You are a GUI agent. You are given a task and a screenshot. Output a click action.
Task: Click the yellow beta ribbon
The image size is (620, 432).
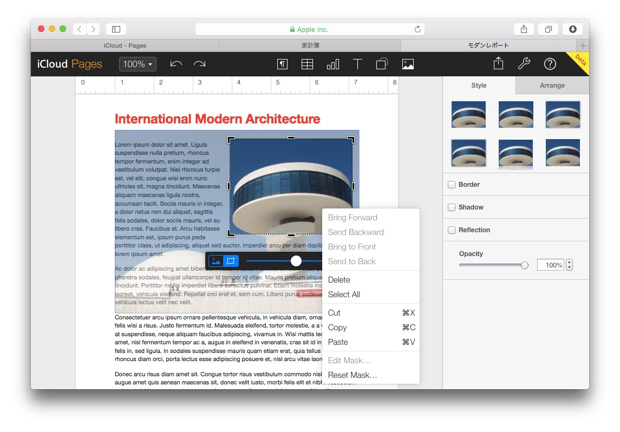[x=579, y=62]
